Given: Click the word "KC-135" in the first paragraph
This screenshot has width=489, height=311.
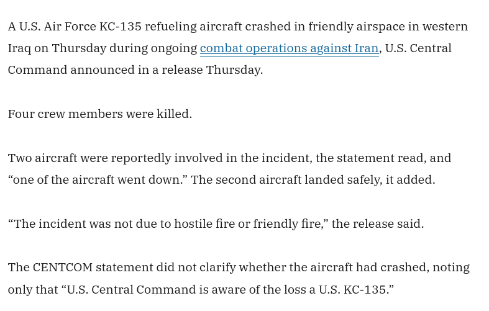Looking at the screenshot, I should (x=122, y=27).
